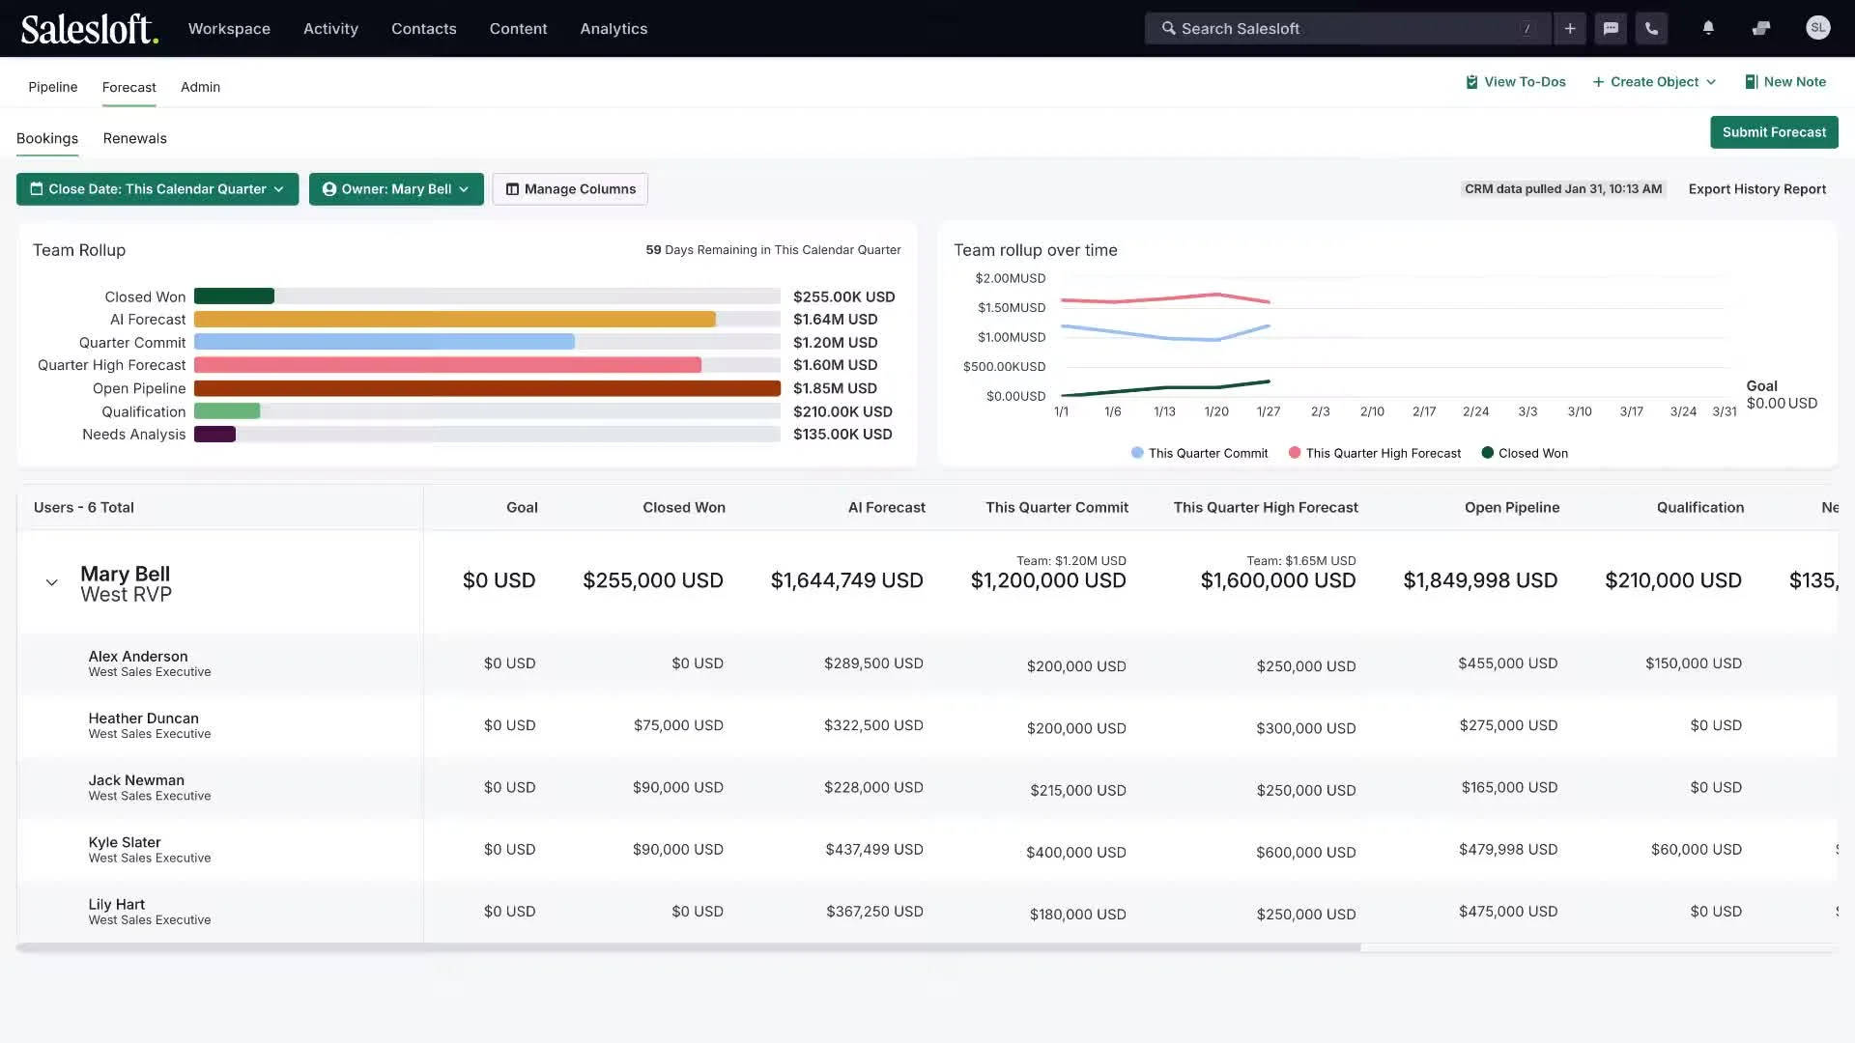Collapse the Mary Bell team row
1855x1043 pixels.
pyautogui.click(x=52, y=582)
